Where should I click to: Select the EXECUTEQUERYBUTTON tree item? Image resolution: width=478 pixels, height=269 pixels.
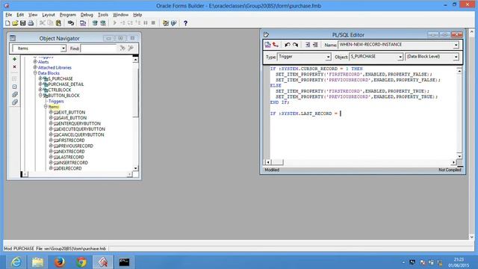81,129
